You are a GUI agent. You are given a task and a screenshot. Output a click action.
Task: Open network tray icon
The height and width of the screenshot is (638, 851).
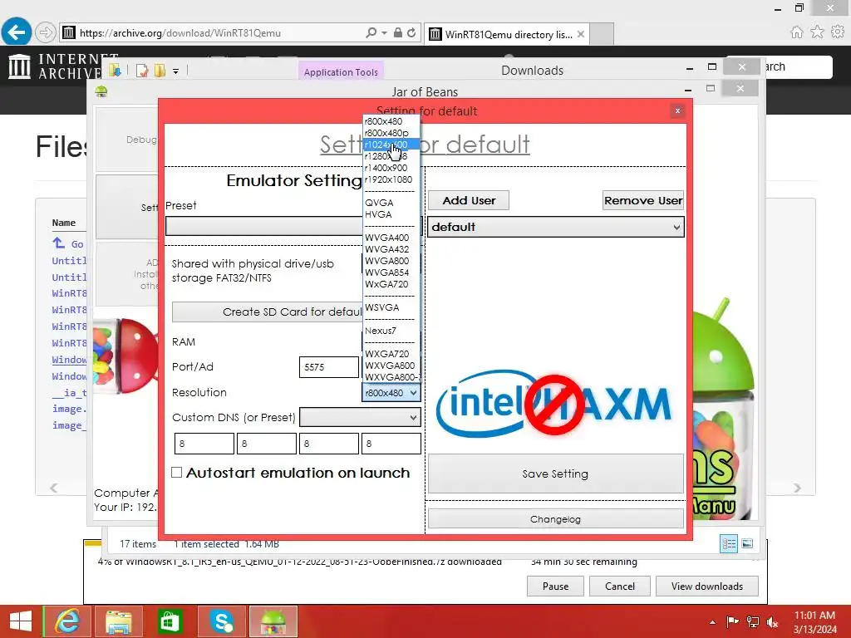pyautogui.click(x=753, y=622)
